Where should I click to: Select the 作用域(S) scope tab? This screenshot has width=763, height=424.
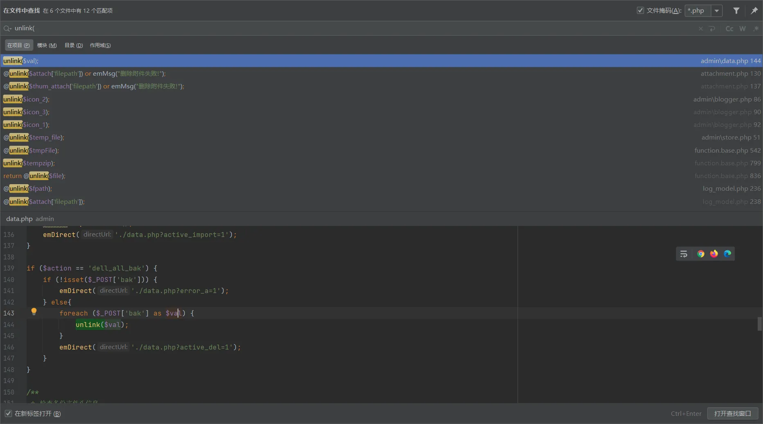(100, 45)
